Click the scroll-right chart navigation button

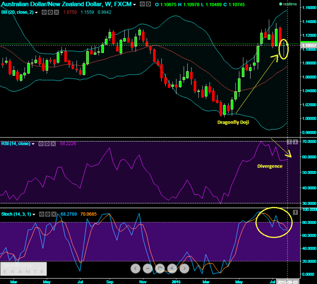click(x=184, y=269)
